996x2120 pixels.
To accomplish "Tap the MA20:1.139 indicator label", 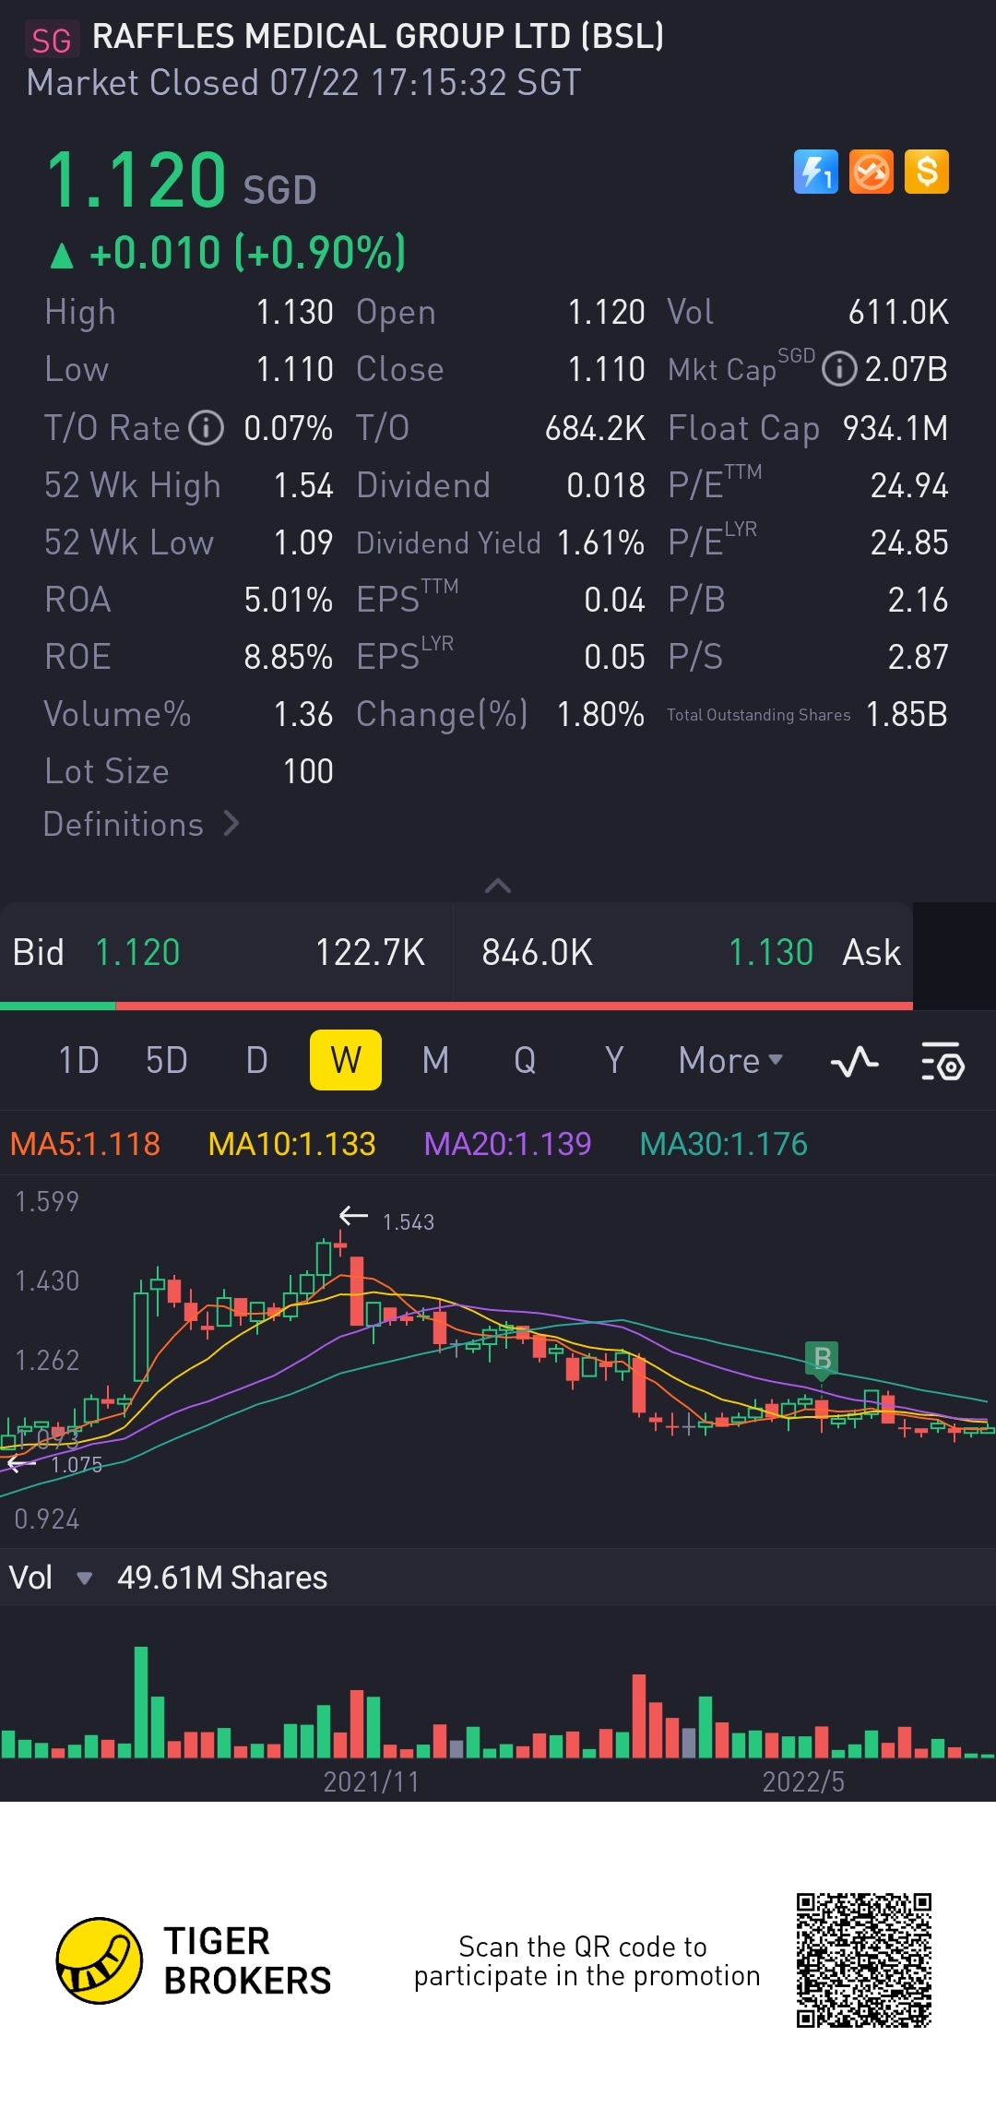I will pos(507,1144).
